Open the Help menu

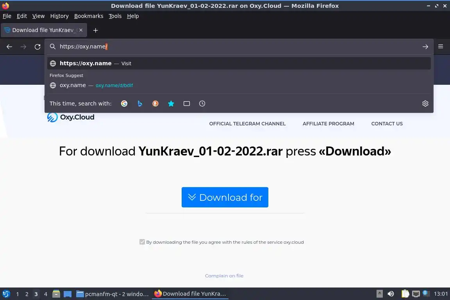133,16
